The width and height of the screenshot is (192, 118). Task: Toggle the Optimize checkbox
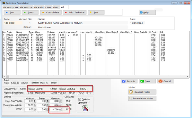[x=80, y=99]
